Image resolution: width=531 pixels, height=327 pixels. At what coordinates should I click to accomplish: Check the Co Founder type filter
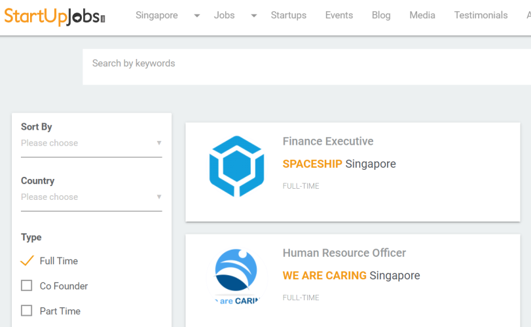tap(27, 286)
